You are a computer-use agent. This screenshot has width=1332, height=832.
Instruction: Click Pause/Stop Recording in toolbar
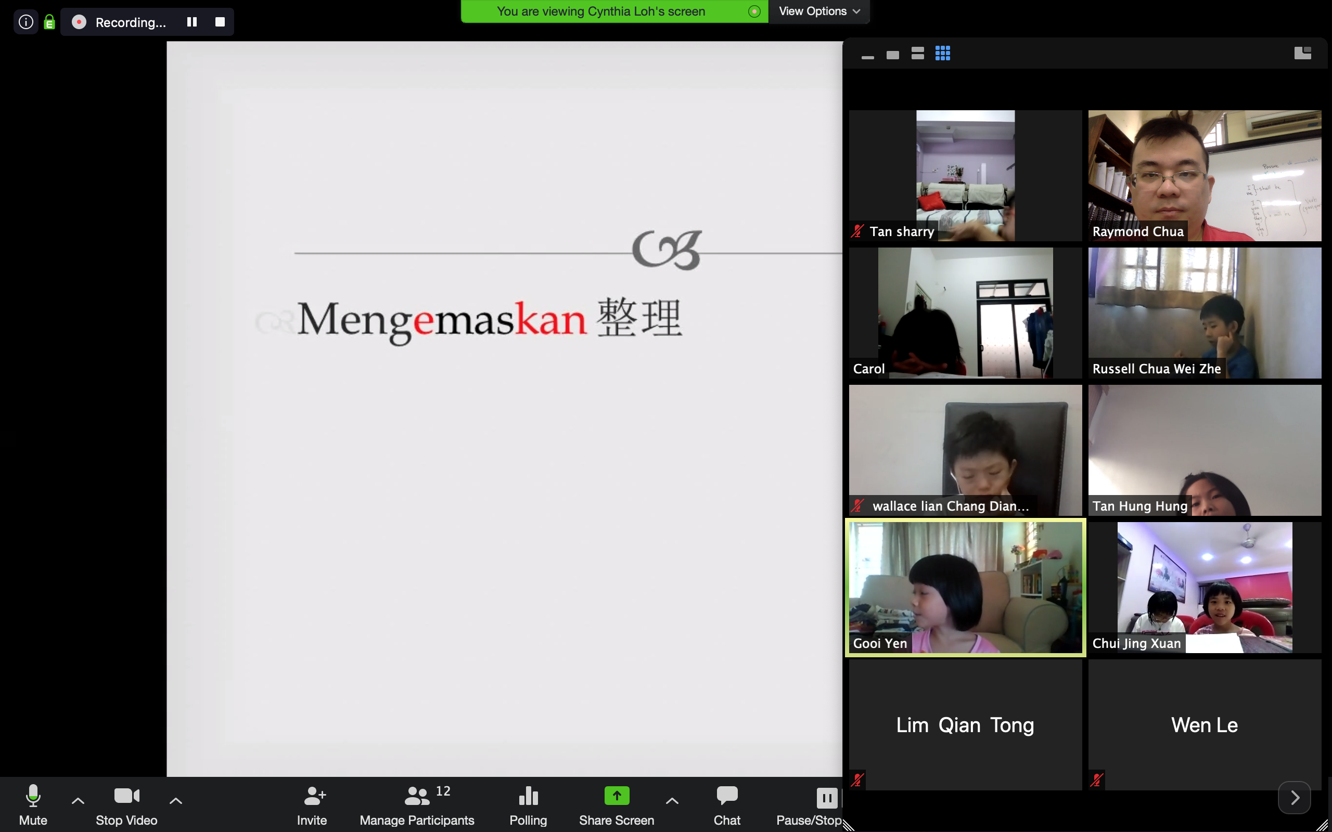pyautogui.click(x=809, y=805)
